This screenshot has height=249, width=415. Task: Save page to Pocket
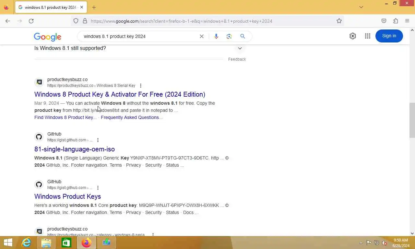coord(384,21)
